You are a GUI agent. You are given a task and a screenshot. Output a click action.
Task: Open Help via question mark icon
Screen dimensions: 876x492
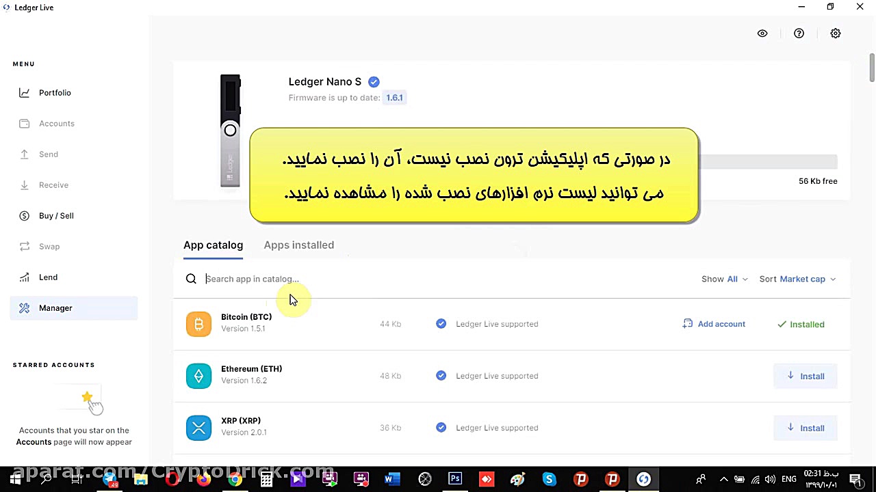click(x=799, y=33)
